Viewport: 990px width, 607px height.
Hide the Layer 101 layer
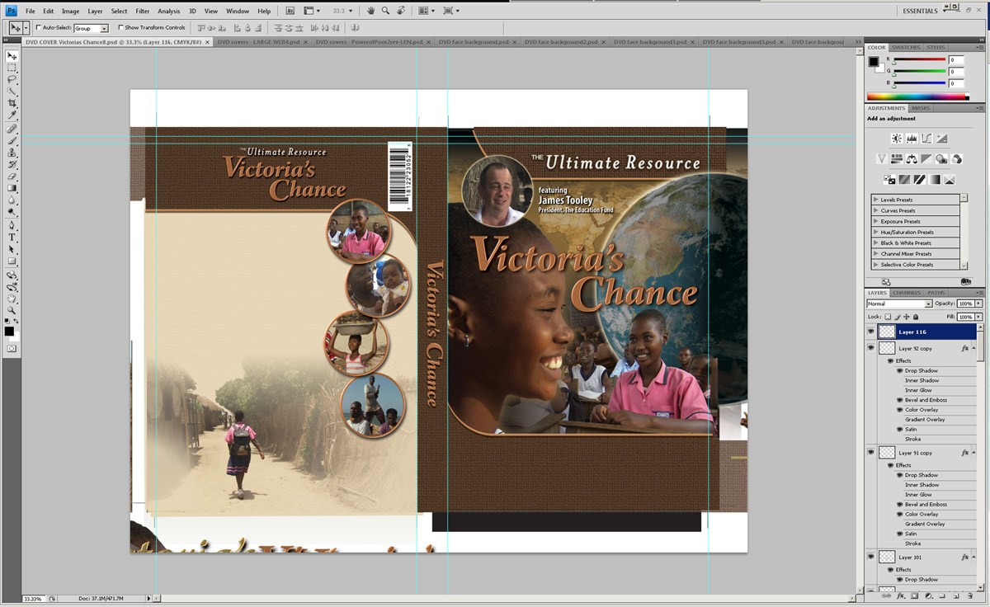(x=870, y=557)
